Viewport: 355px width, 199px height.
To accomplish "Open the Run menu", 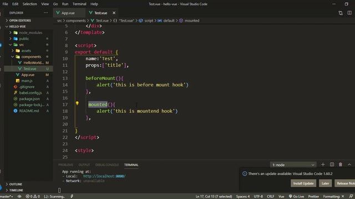I will pos(65,4).
